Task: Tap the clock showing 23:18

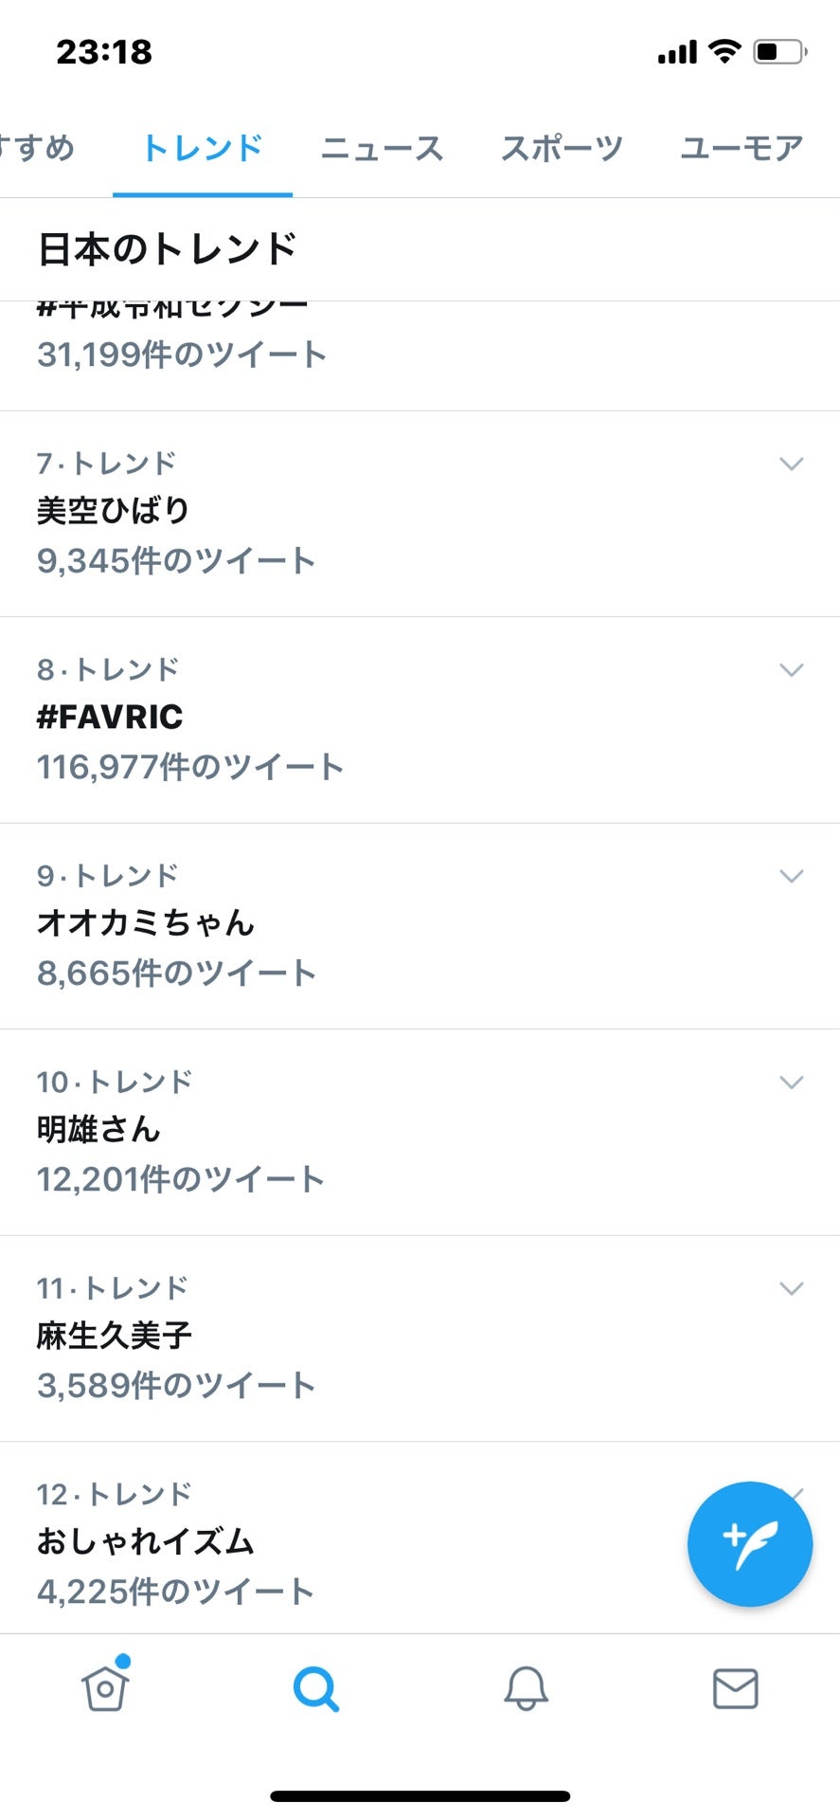Action: (104, 52)
